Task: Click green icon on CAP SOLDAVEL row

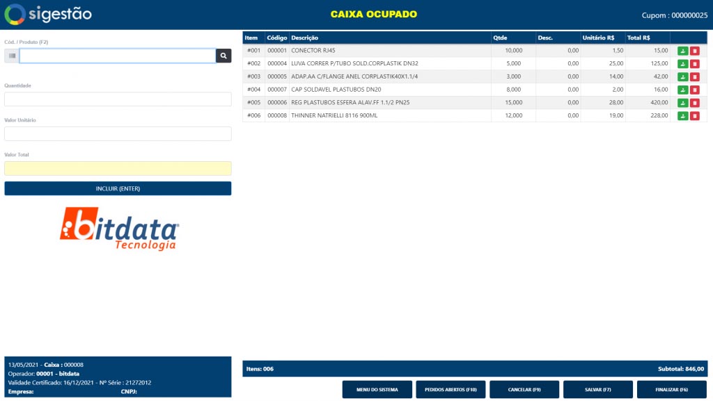Action: tap(682, 90)
